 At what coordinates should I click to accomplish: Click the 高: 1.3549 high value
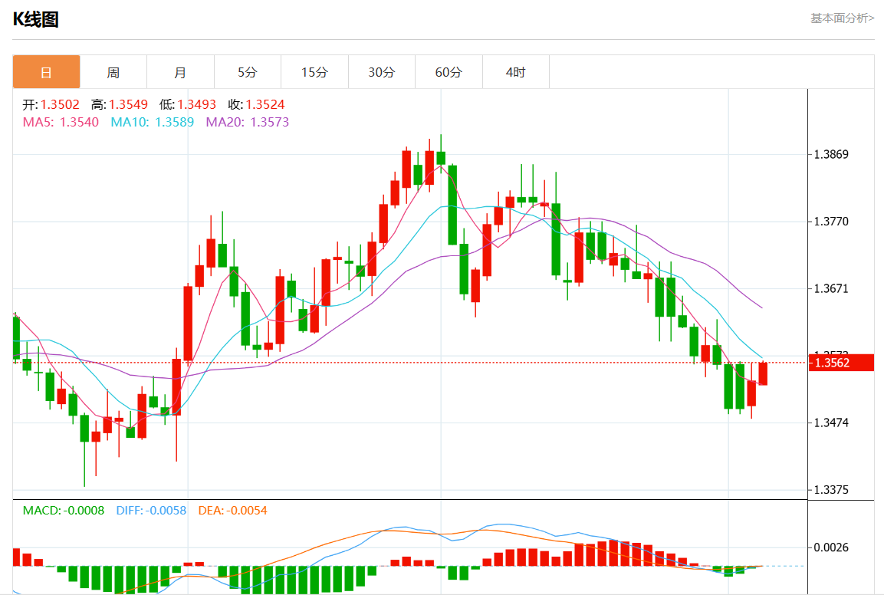pyautogui.click(x=120, y=104)
